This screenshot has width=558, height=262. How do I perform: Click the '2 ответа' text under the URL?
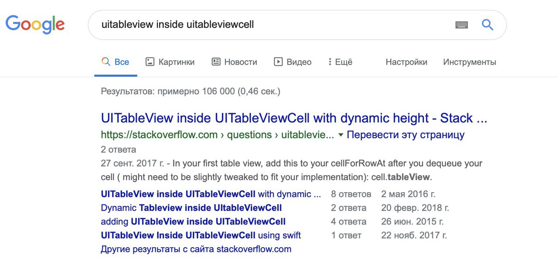click(119, 150)
